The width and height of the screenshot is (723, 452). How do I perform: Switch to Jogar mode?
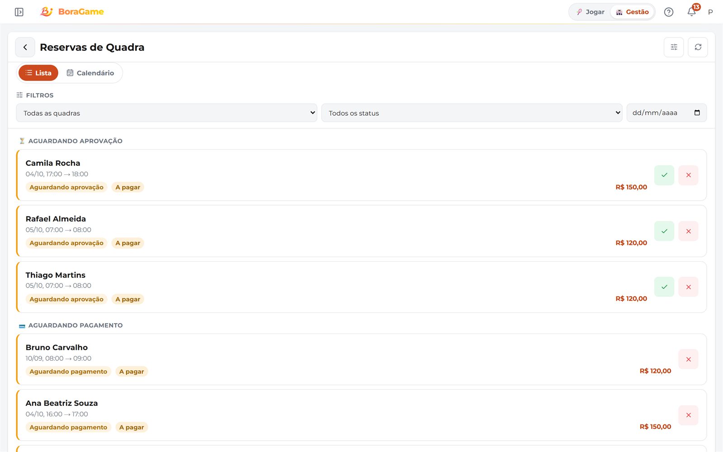590,12
